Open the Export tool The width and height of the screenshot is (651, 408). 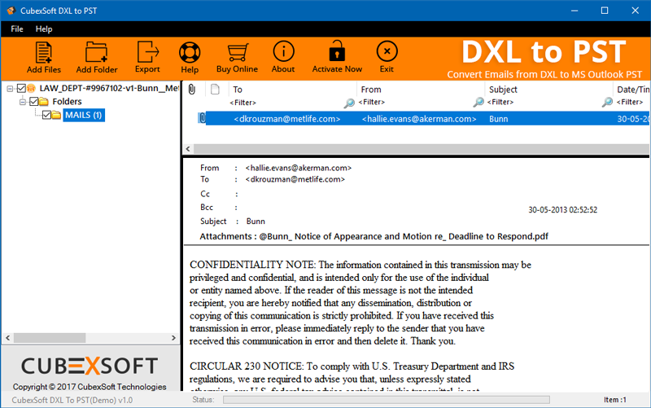pyautogui.click(x=147, y=57)
